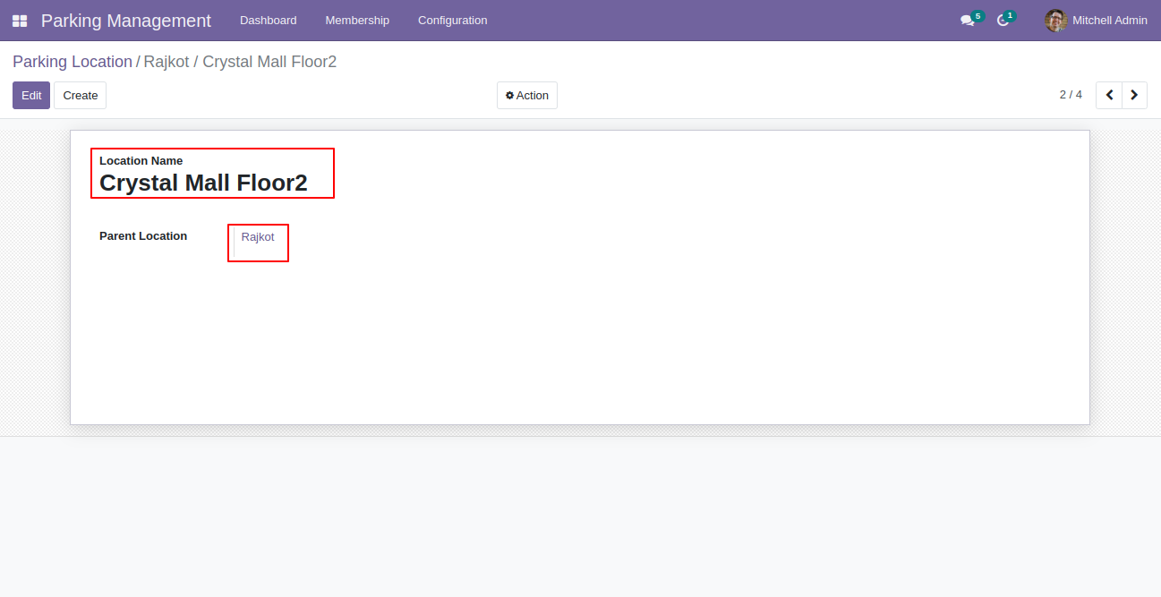
Task: Open the Action dropdown
Action: click(x=527, y=96)
